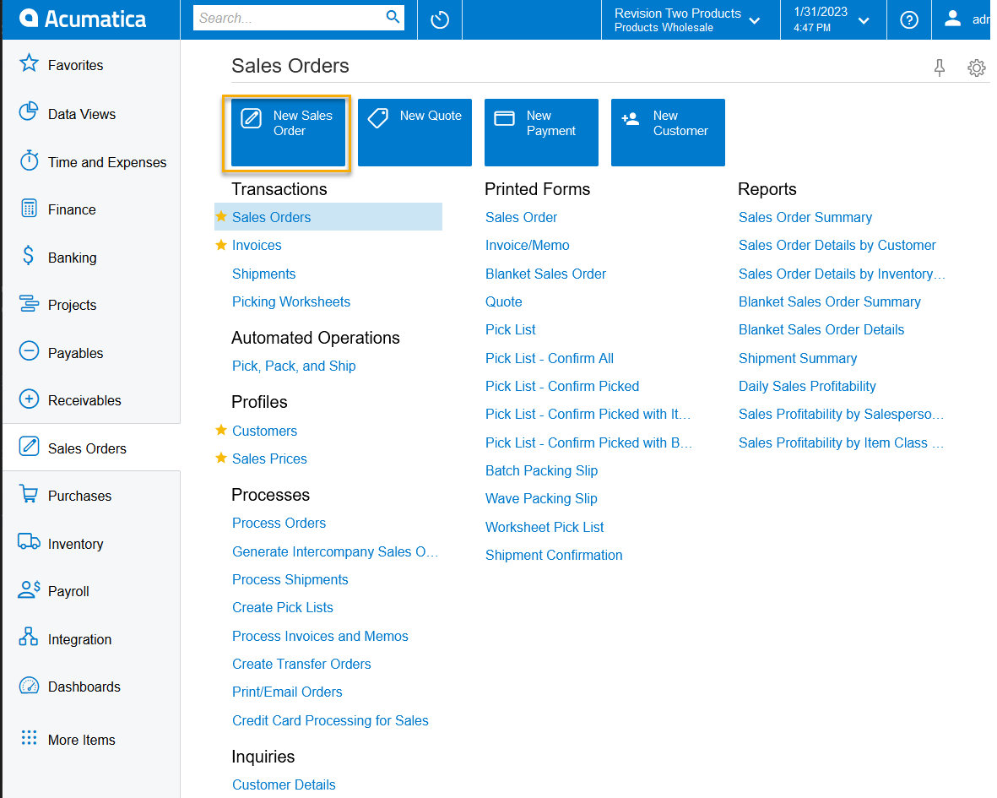Open the Invoice/Memo printed form
Screen dimensions: 997x798
coord(527,246)
